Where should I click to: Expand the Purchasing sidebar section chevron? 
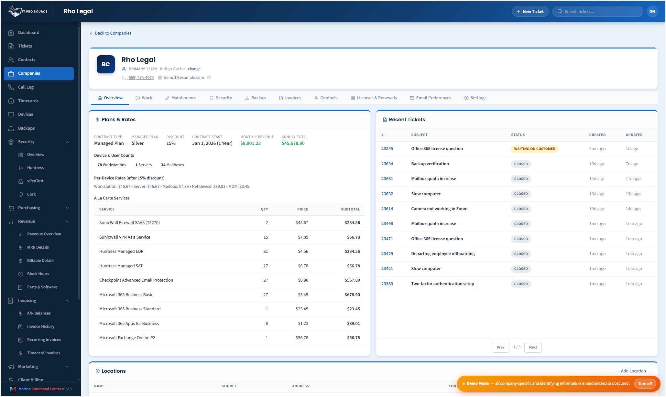[67, 208]
